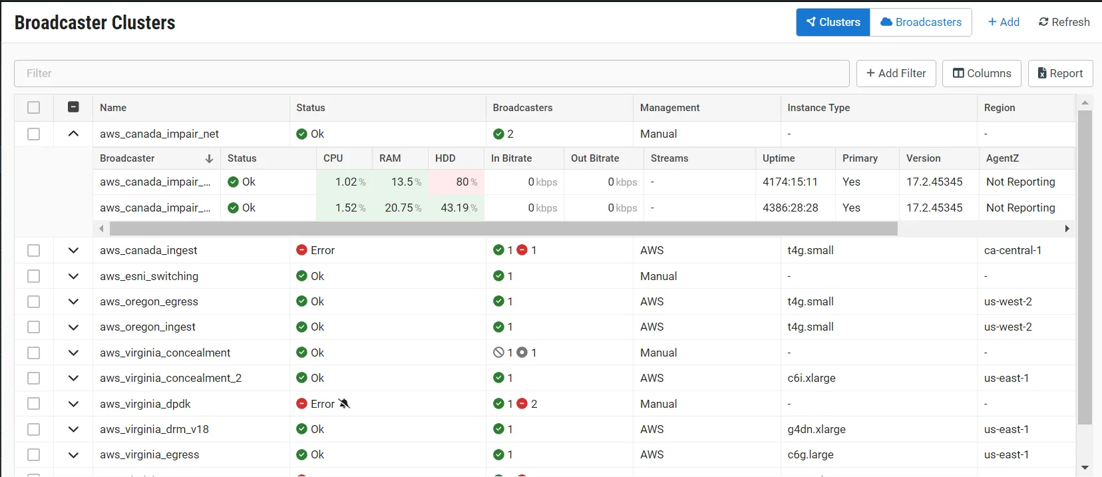Image resolution: width=1102 pixels, height=477 pixels.
Task: Click green Ok icon for aws_virginia_drm_v18
Action: coord(302,429)
